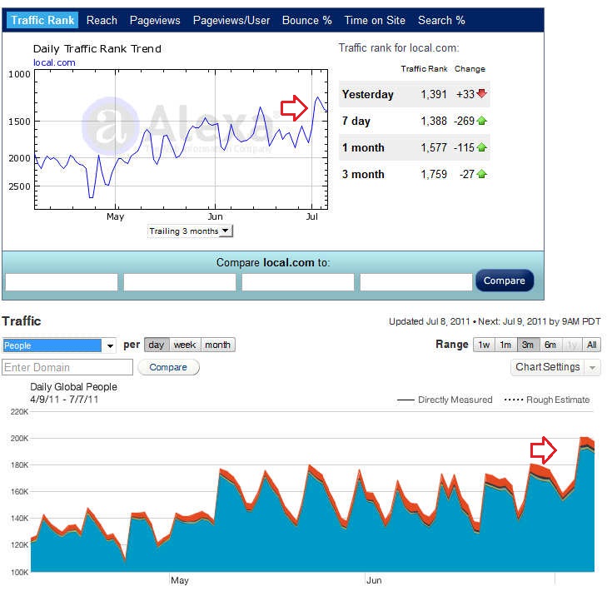
Task: Expand the Chart Settings dropdown arrow
Action: [593, 367]
